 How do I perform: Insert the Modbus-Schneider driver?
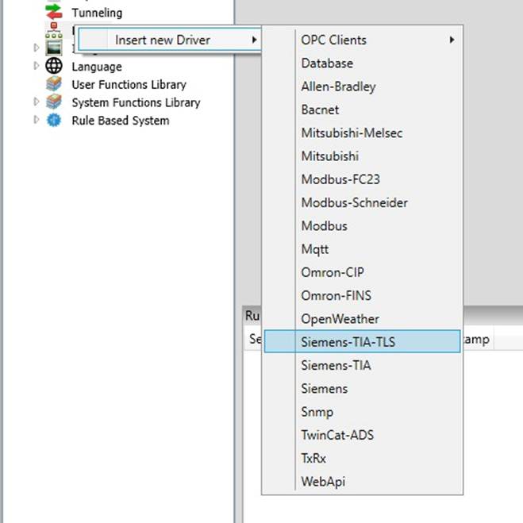coord(354,203)
